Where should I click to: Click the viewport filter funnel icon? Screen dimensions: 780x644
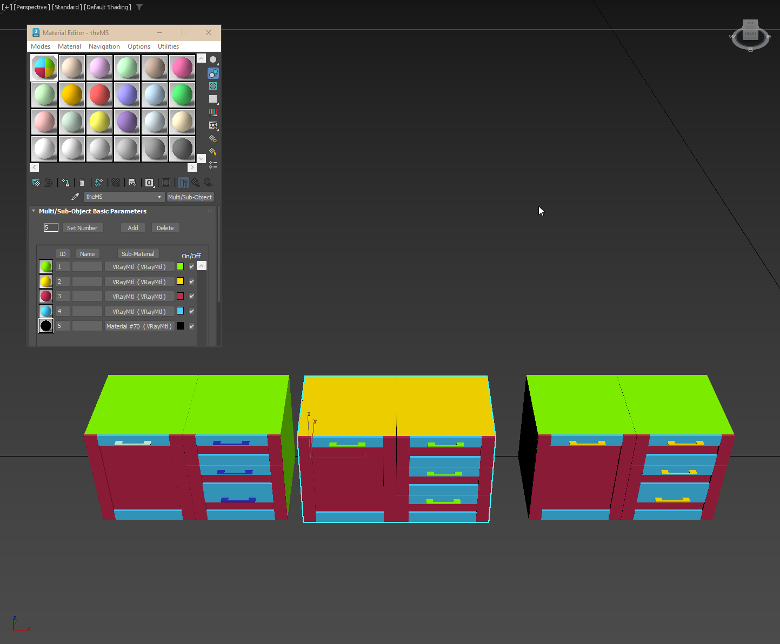point(139,7)
